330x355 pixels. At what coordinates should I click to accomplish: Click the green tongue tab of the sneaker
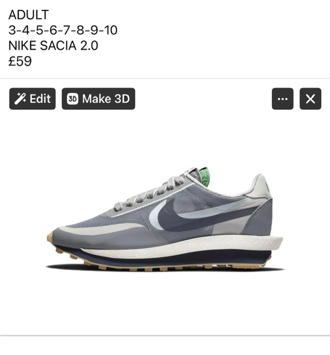pyautogui.click(x=204, y=177)
